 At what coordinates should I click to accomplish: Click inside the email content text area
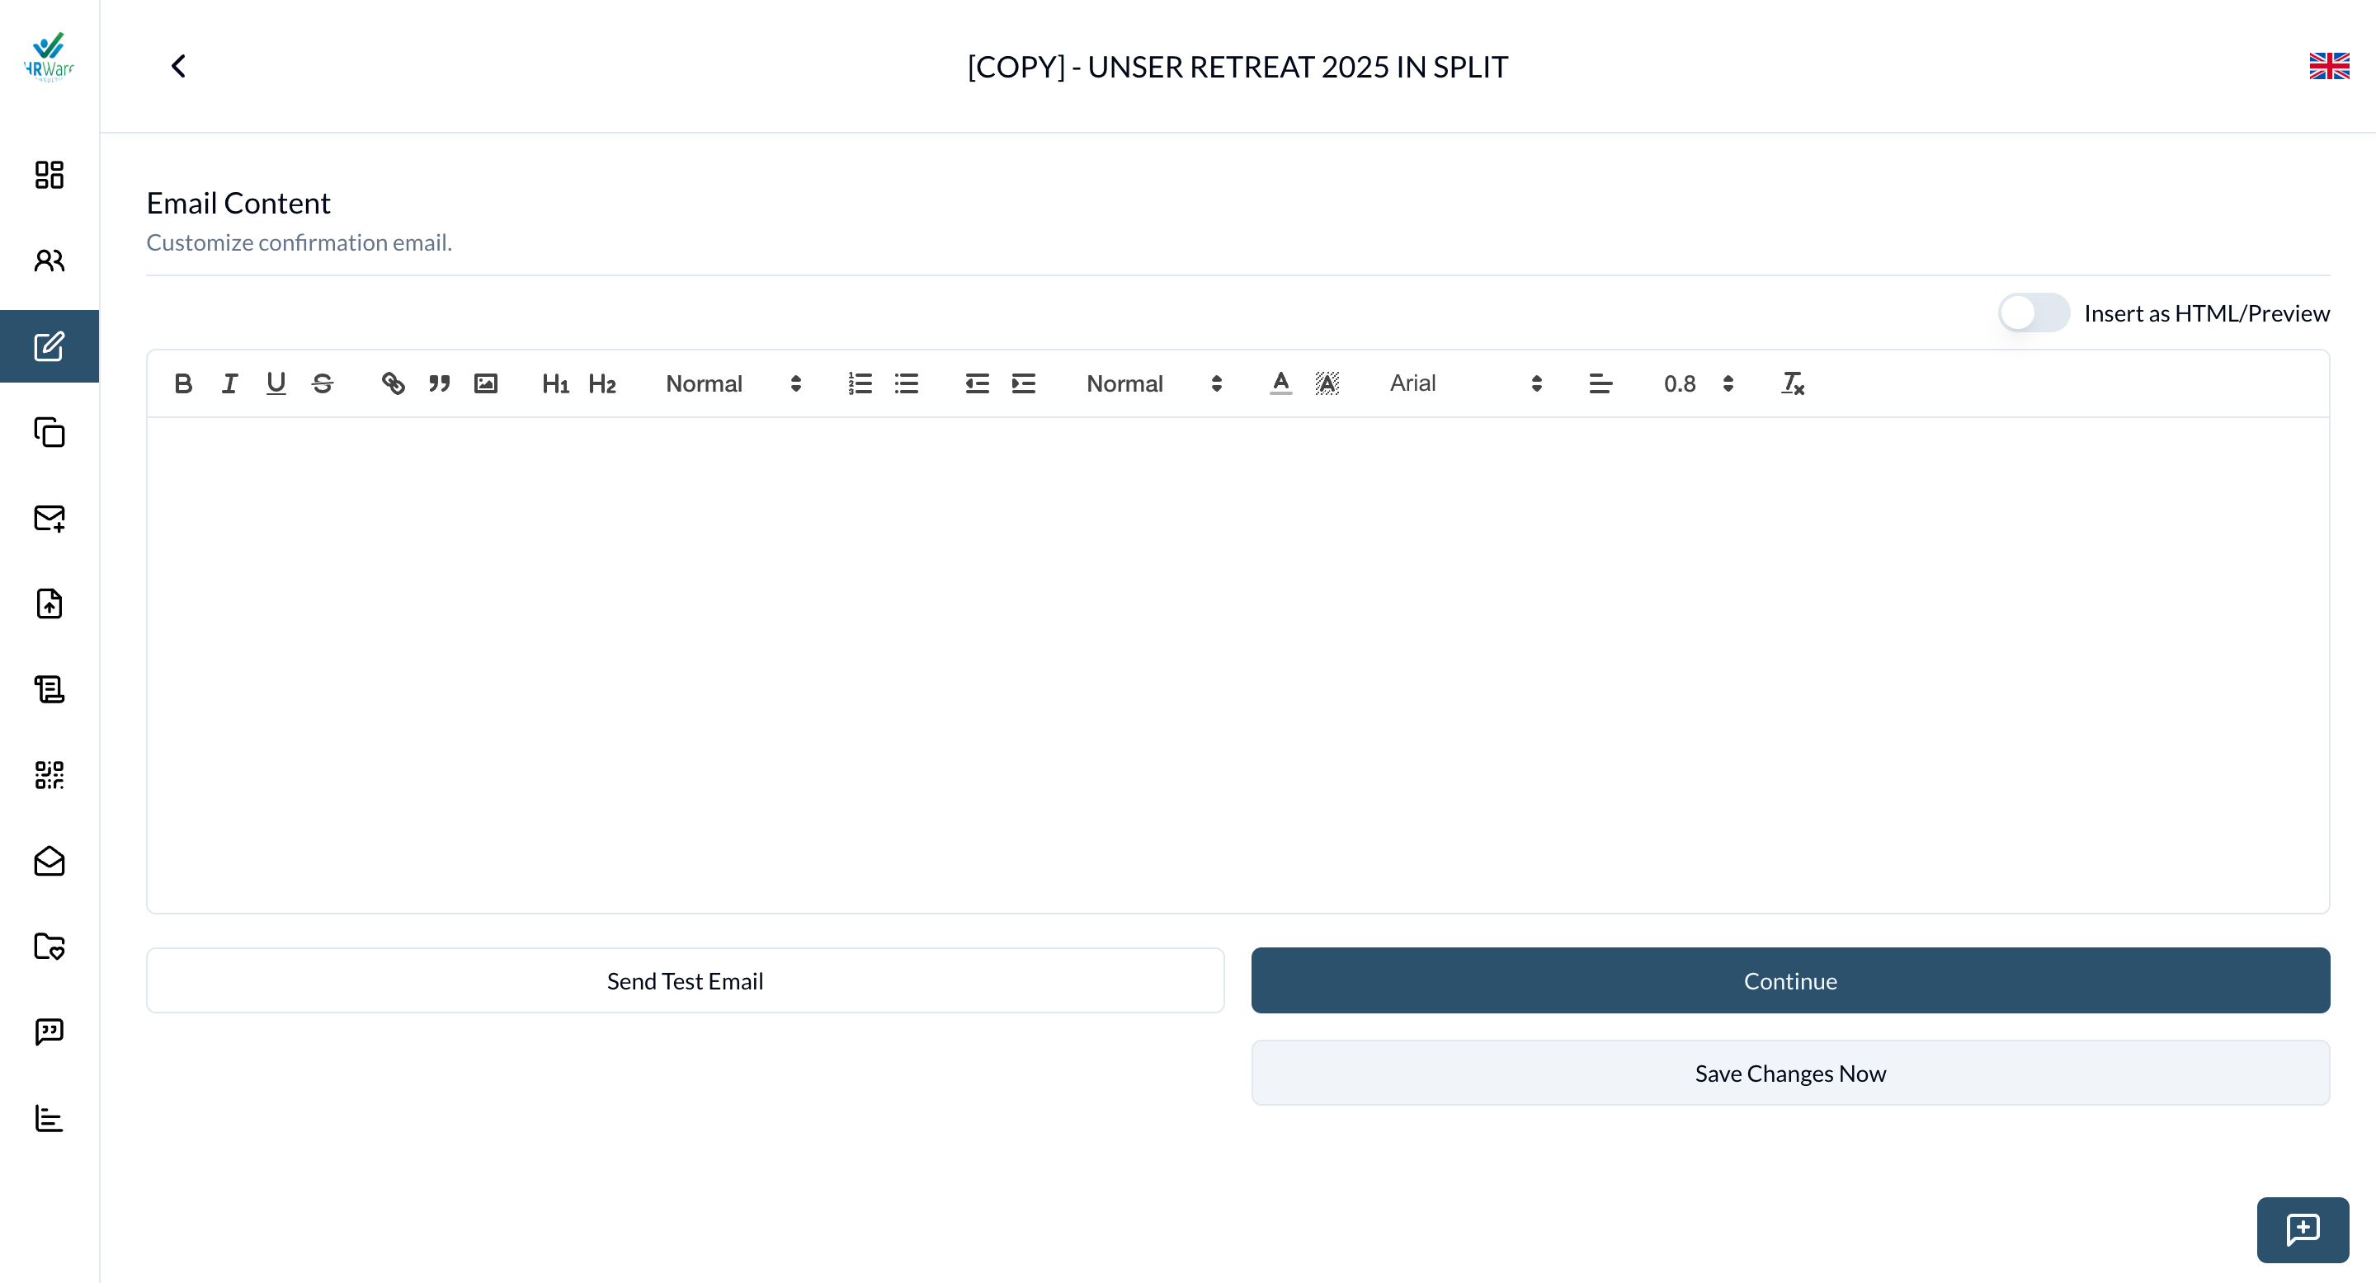[x=1237, y=664]
